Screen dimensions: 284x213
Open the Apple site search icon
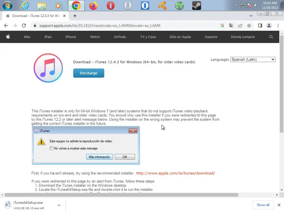(271, 37)
